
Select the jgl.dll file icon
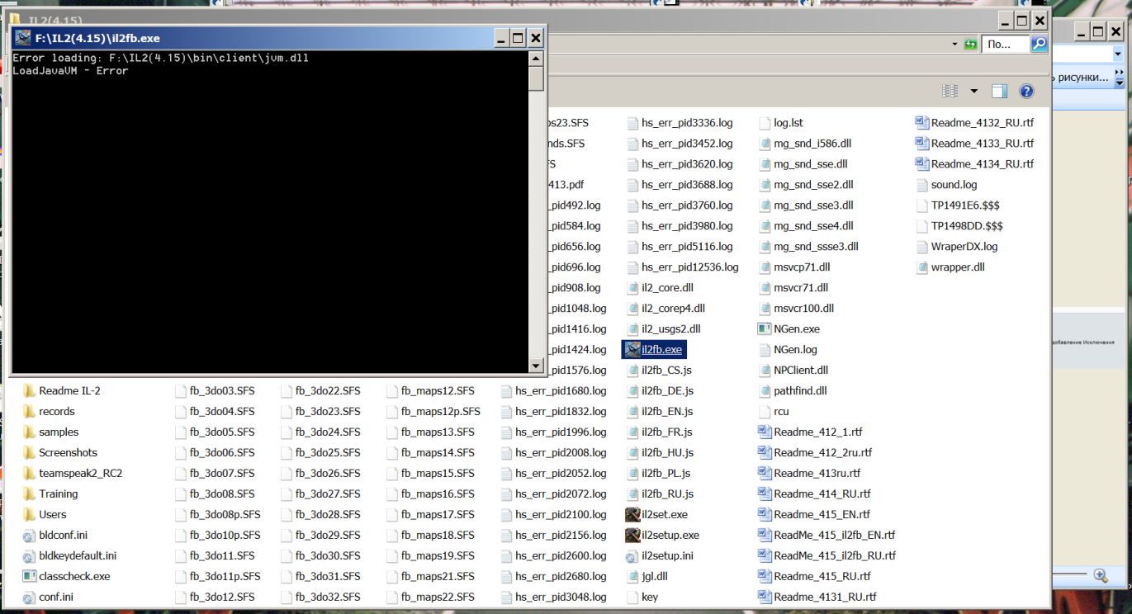point(633,577)
